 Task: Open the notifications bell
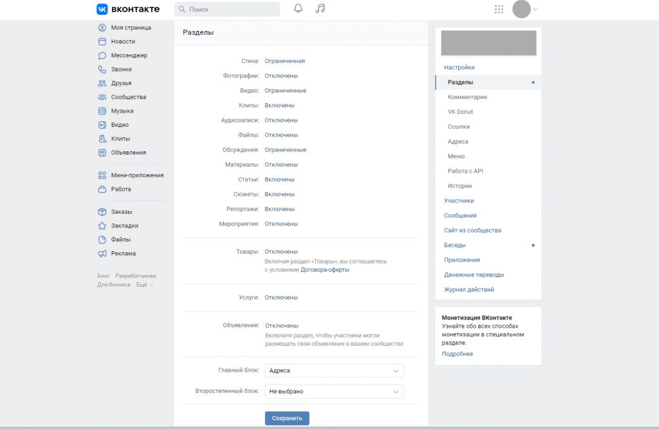[298, 8]
